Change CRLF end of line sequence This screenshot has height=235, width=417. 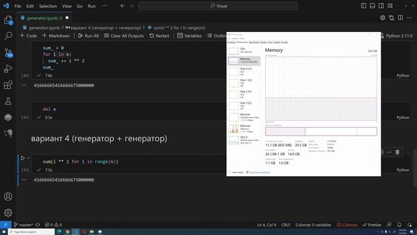tap(286, 225)
